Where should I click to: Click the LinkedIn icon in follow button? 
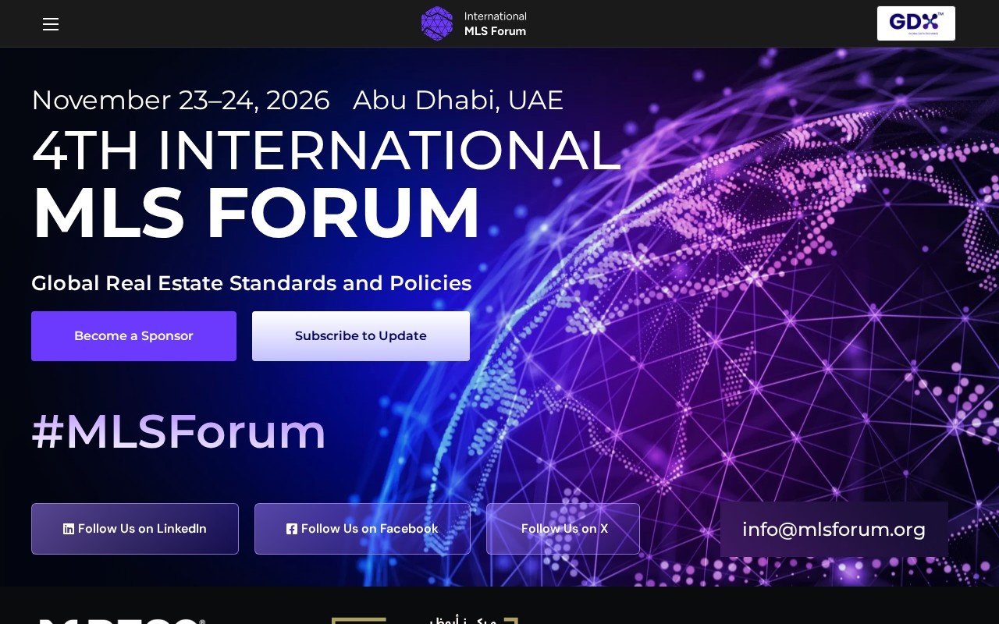click(69, 529)
